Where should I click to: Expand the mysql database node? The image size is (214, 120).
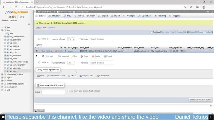[2, 77]
